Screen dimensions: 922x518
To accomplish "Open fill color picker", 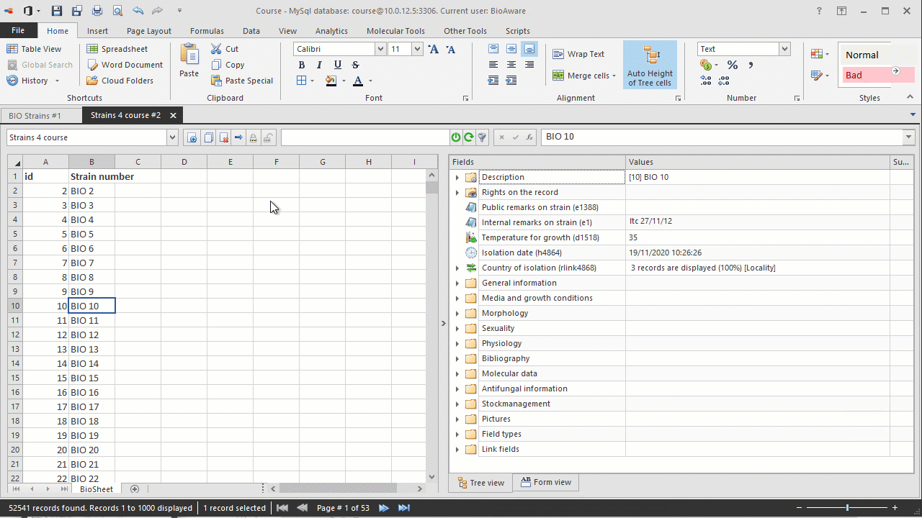I will [331, 81].
